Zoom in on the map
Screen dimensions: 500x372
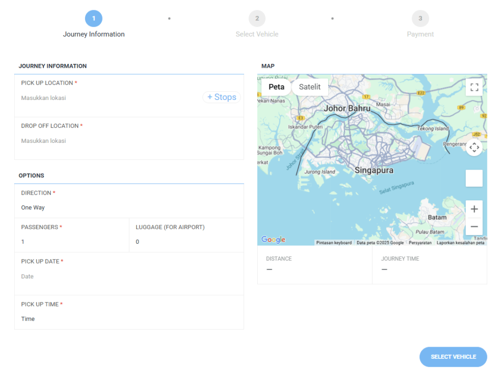474,209
